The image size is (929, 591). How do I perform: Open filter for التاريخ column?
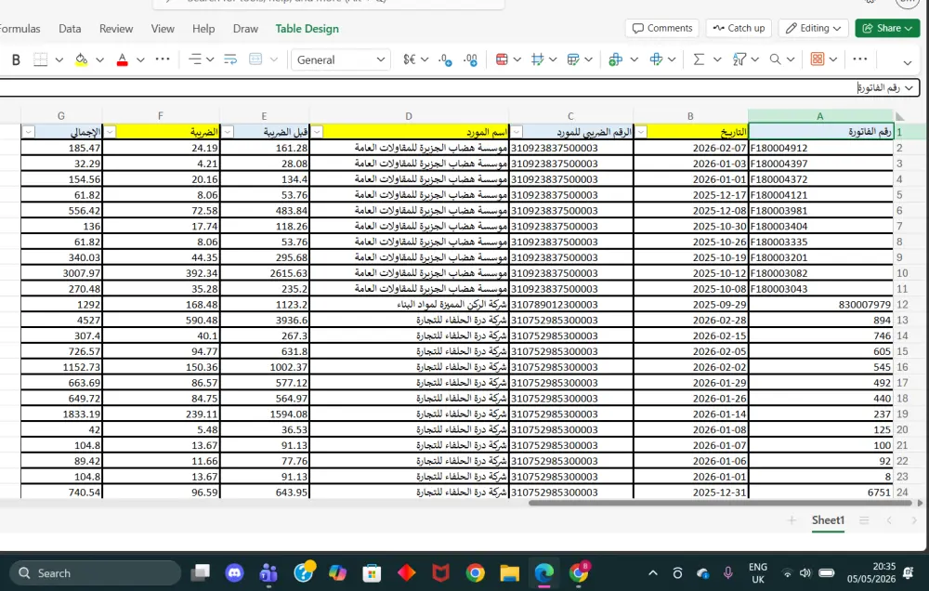(640, 132)
